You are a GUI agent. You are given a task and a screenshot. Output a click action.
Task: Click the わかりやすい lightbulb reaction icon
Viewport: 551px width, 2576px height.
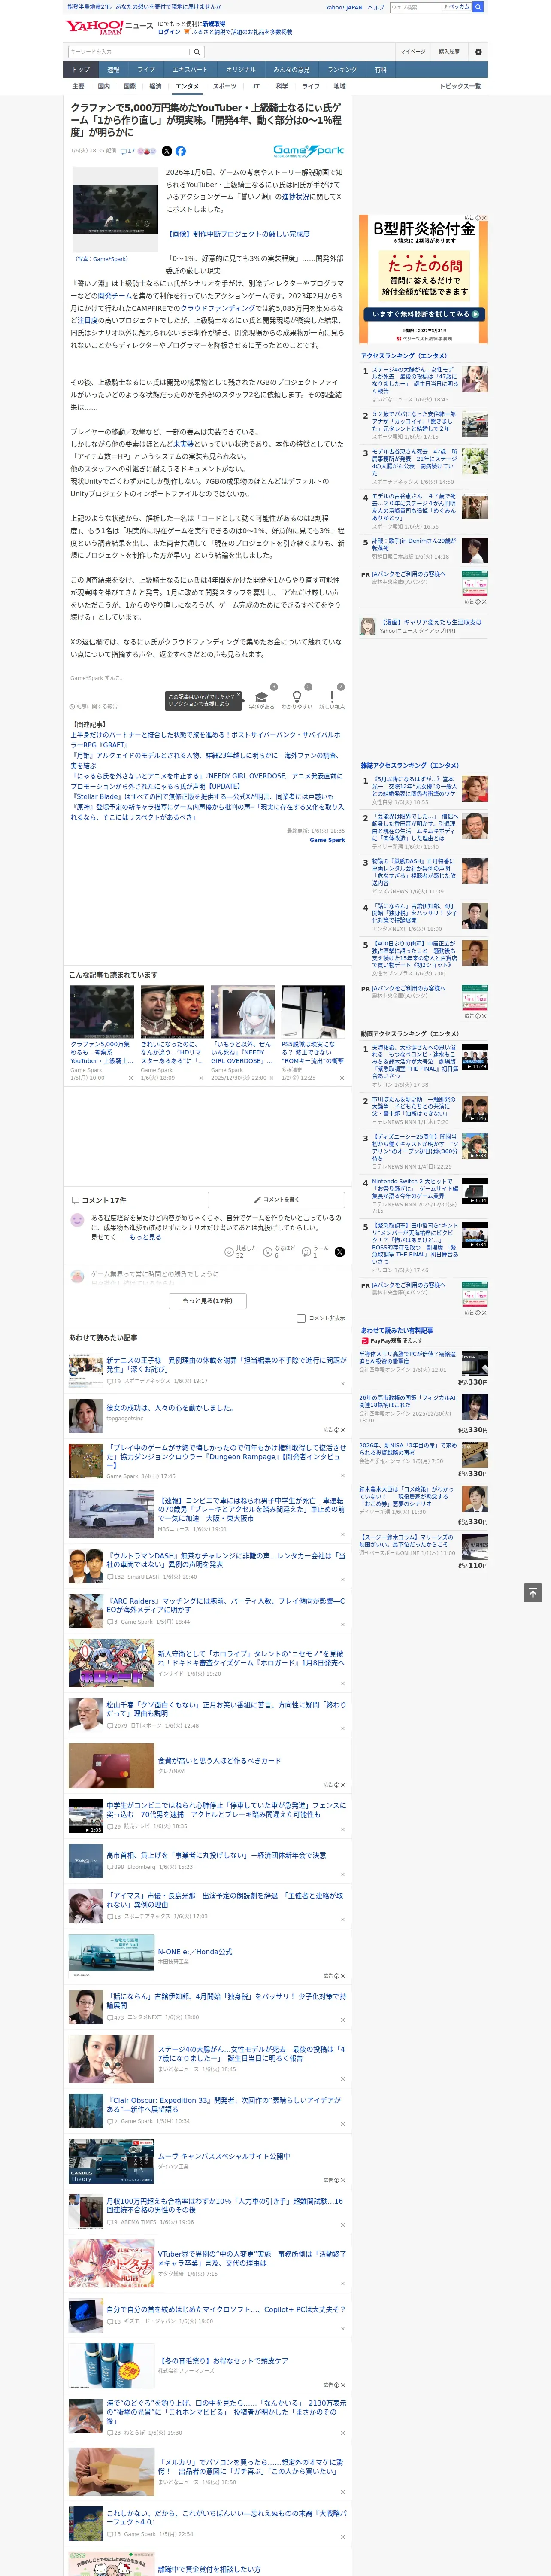tap(296, 697)
